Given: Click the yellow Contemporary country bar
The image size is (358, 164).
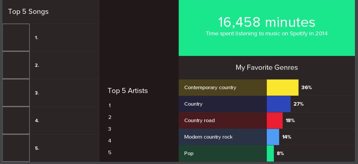Looking at the screenshot, I should [x=282, y=88].
